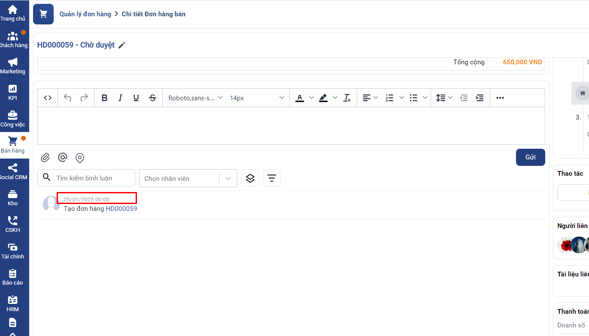This screenshot has height=336, width=589.
Task: Click the location pin icon
Action: [80, 158]
